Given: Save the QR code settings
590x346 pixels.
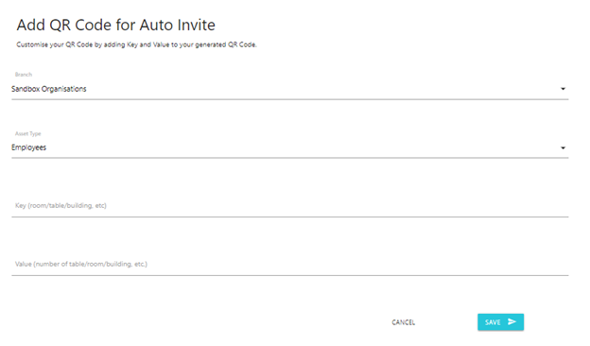Looking at the screenshot, I should [x=500, y=322].
